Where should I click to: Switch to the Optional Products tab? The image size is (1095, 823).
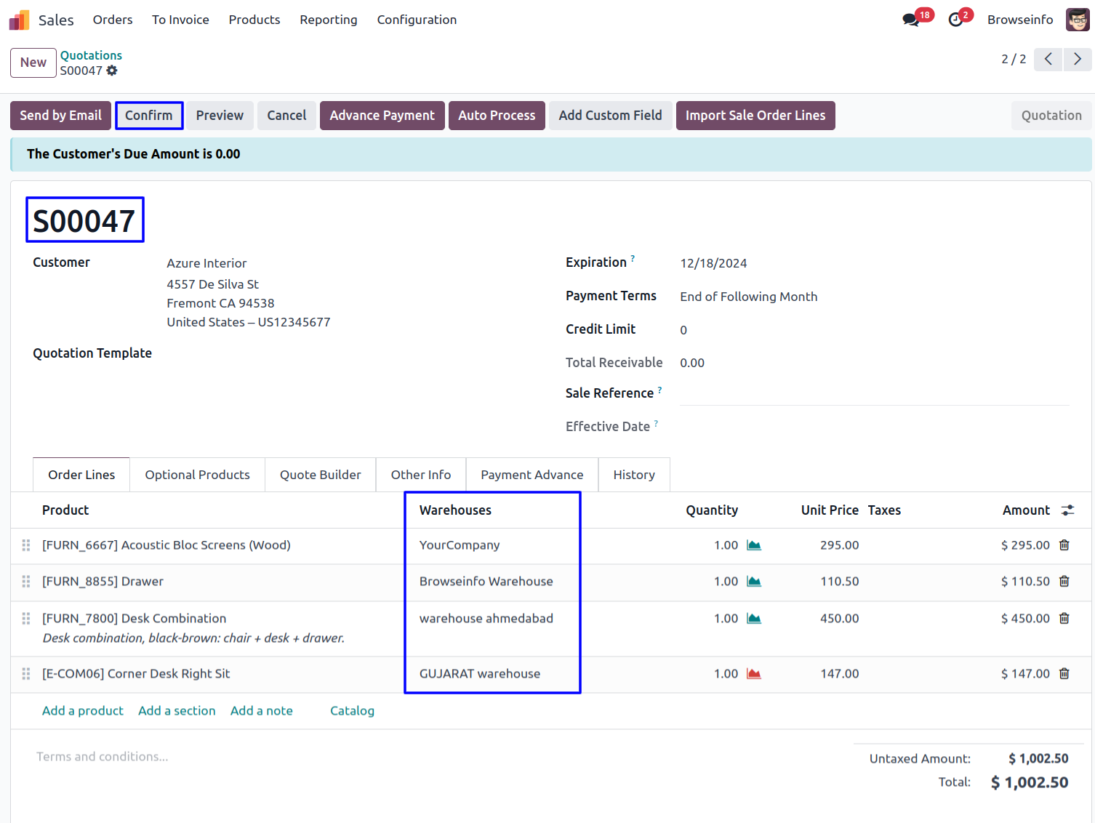point(197,475)
